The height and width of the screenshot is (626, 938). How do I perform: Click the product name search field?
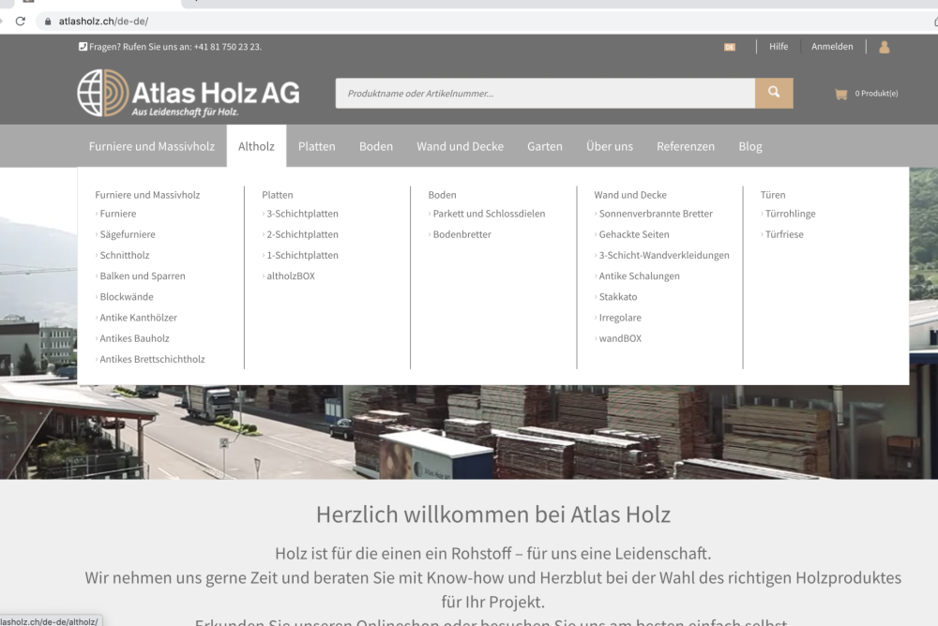[x=545, y=94]
